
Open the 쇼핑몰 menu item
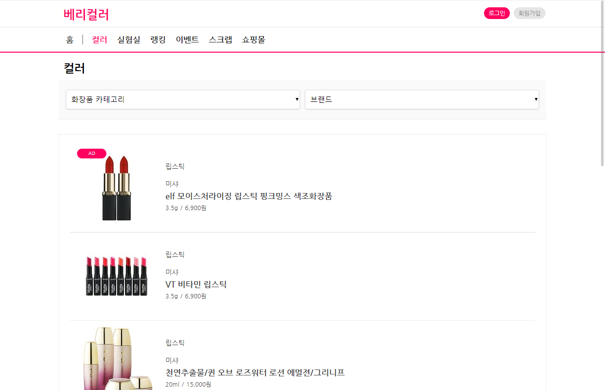254,40
